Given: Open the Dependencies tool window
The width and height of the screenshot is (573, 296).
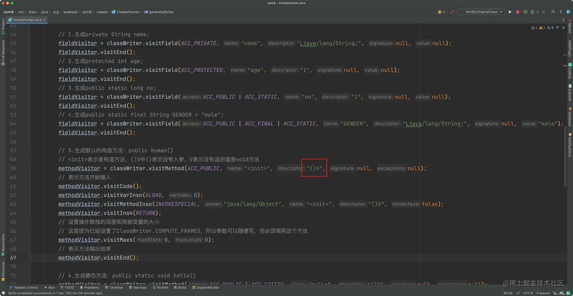Looking at the screenshot, I should [205, 287].
